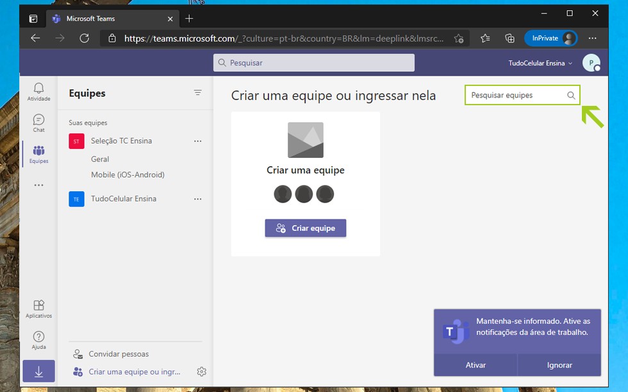Open manage teams gear icon
628x392 pixels.
click(202, 371)
